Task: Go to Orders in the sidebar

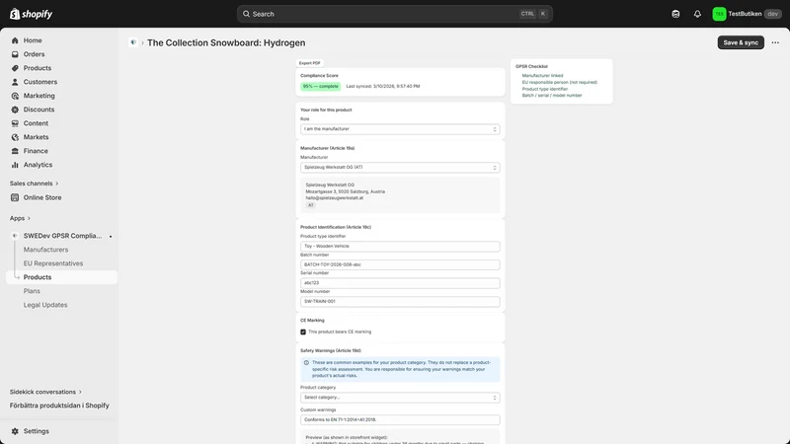Action: (34, 54)
